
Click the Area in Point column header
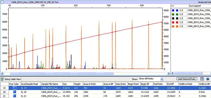coord(93,84)
